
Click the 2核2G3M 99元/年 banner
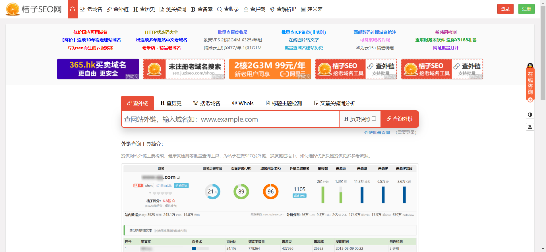[x=270, y=69]
